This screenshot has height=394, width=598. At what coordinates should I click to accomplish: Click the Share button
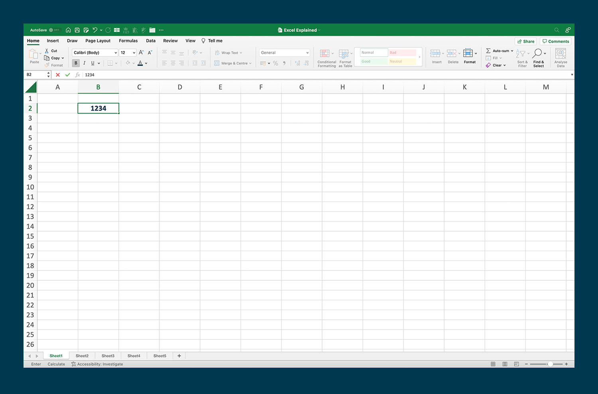click(x=525, y=41)
